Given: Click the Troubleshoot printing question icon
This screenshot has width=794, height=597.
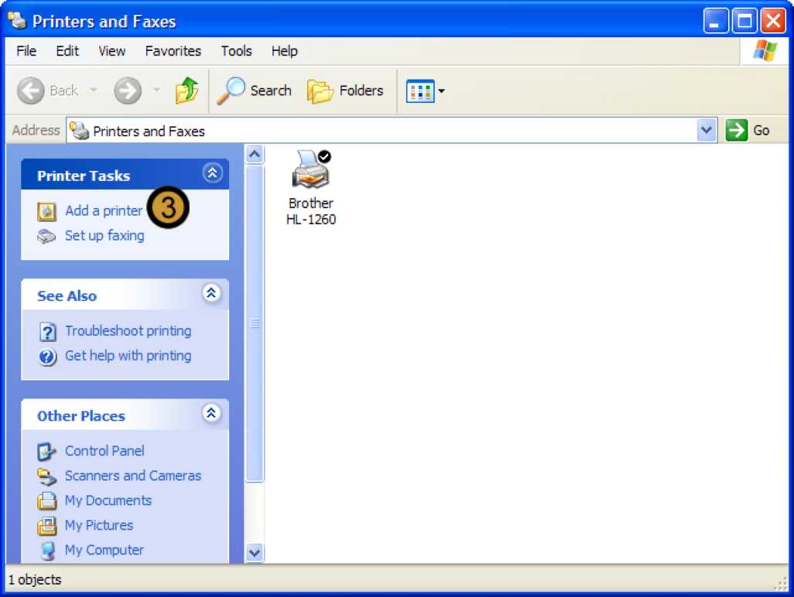Looking at the screenshot, I should [48, 332].
